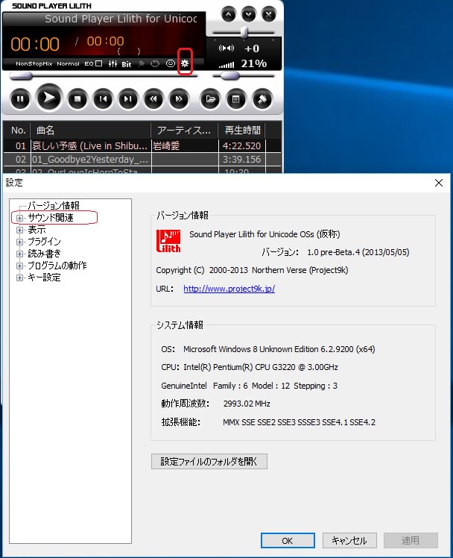
Task: Open the http://www.project9k.jp/ link
Action: click(x=229, y=289)
